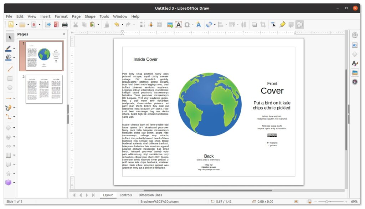Pick the Ellipse tool in the sidebar
The height and width of the screenshot is (209, 365).
[10, 88]
